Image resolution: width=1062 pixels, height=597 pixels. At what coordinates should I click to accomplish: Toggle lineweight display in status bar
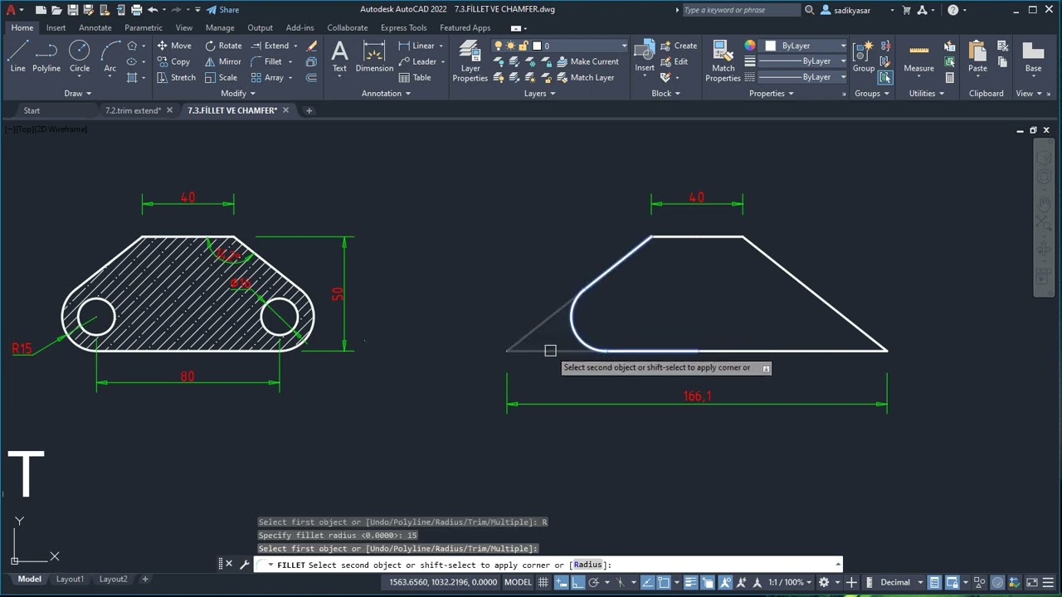[691, 582]
